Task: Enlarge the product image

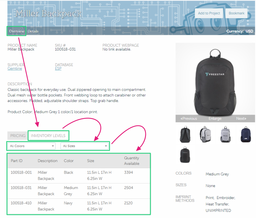Action: point(215,118)
